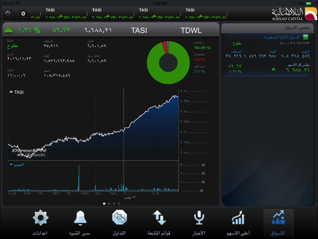
Task: Tap the leftmost TASI entry in scrolling ticker
Action: point(50,10)
